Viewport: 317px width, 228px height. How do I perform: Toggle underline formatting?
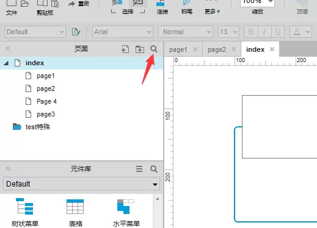click(278, 32)
